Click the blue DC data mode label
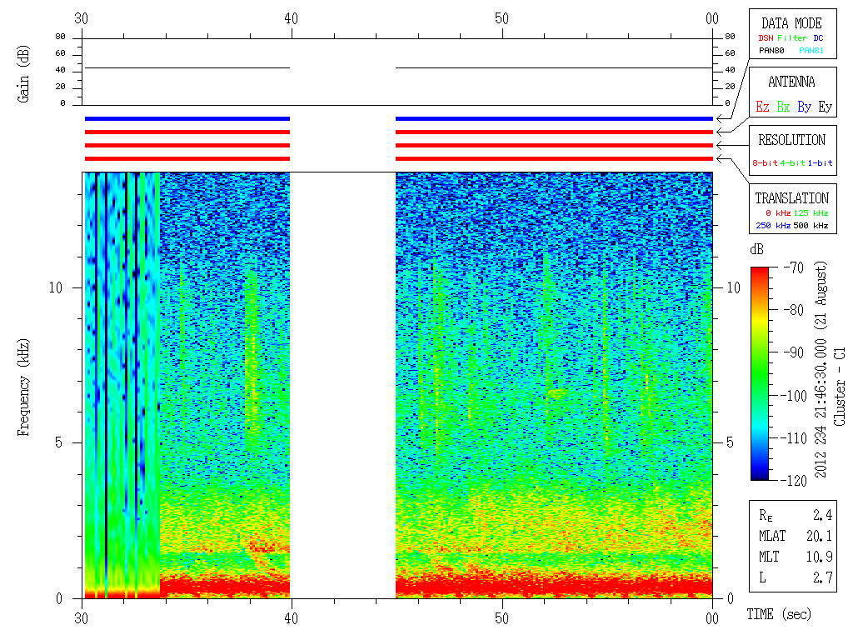Screen dimensions: 853x640 818,37
